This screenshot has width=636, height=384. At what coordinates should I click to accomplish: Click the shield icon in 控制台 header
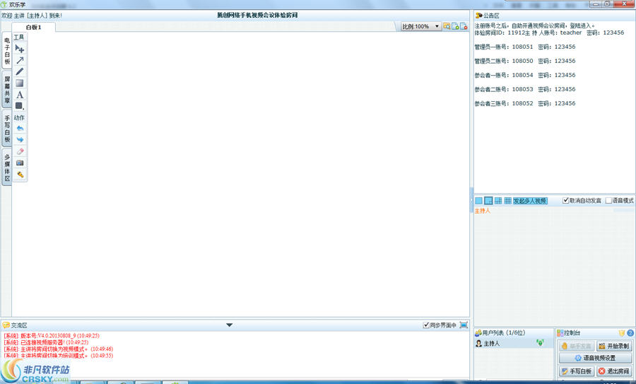pos(621,333)
